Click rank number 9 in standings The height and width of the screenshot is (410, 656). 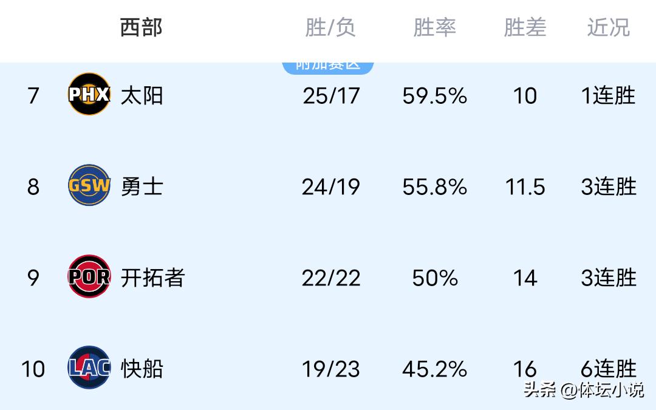(x=33, y=278)
